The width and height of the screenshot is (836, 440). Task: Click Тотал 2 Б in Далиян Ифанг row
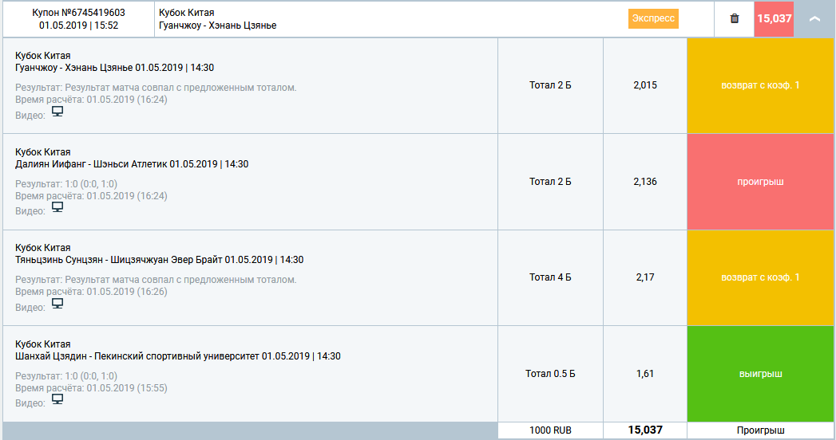tap(550, 182)
